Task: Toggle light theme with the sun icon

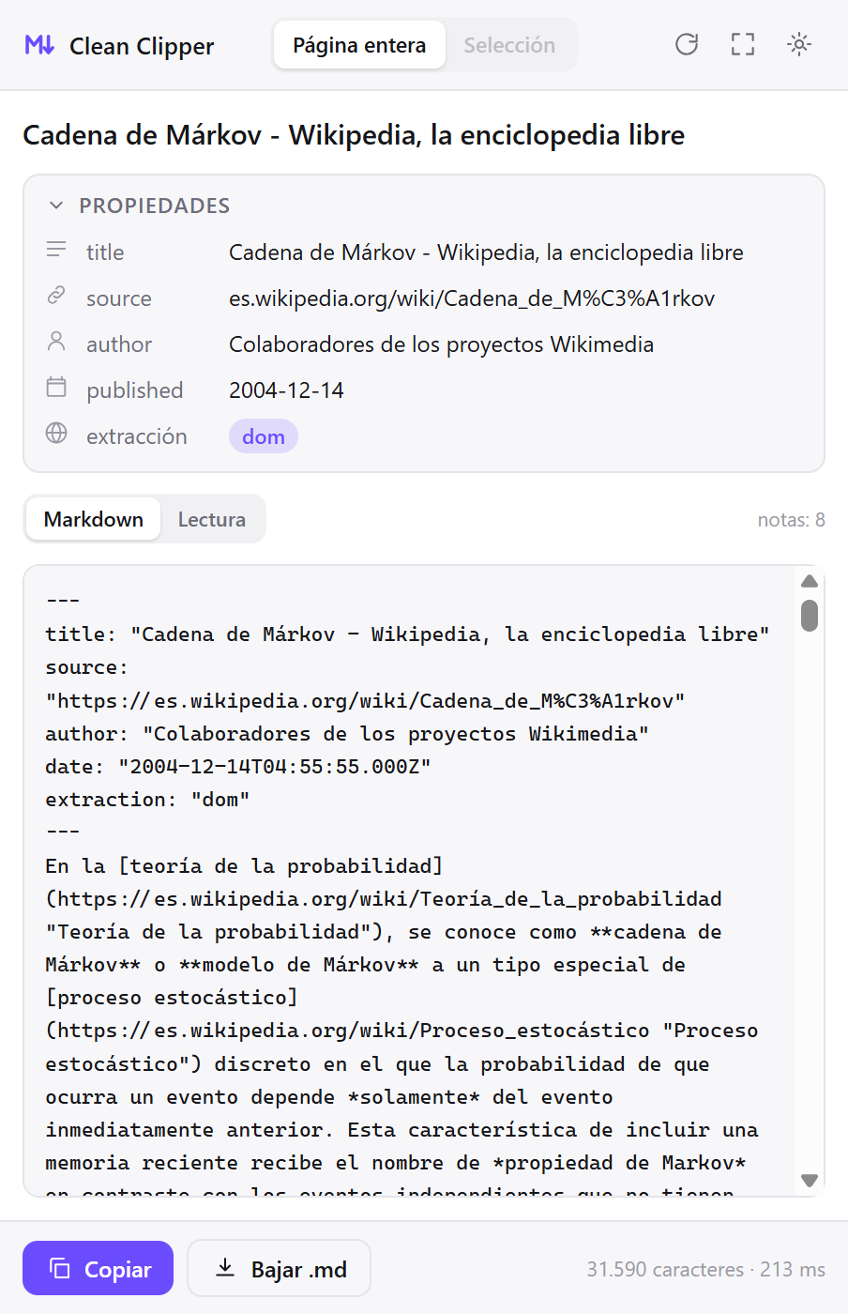Action: coord(799,44)
